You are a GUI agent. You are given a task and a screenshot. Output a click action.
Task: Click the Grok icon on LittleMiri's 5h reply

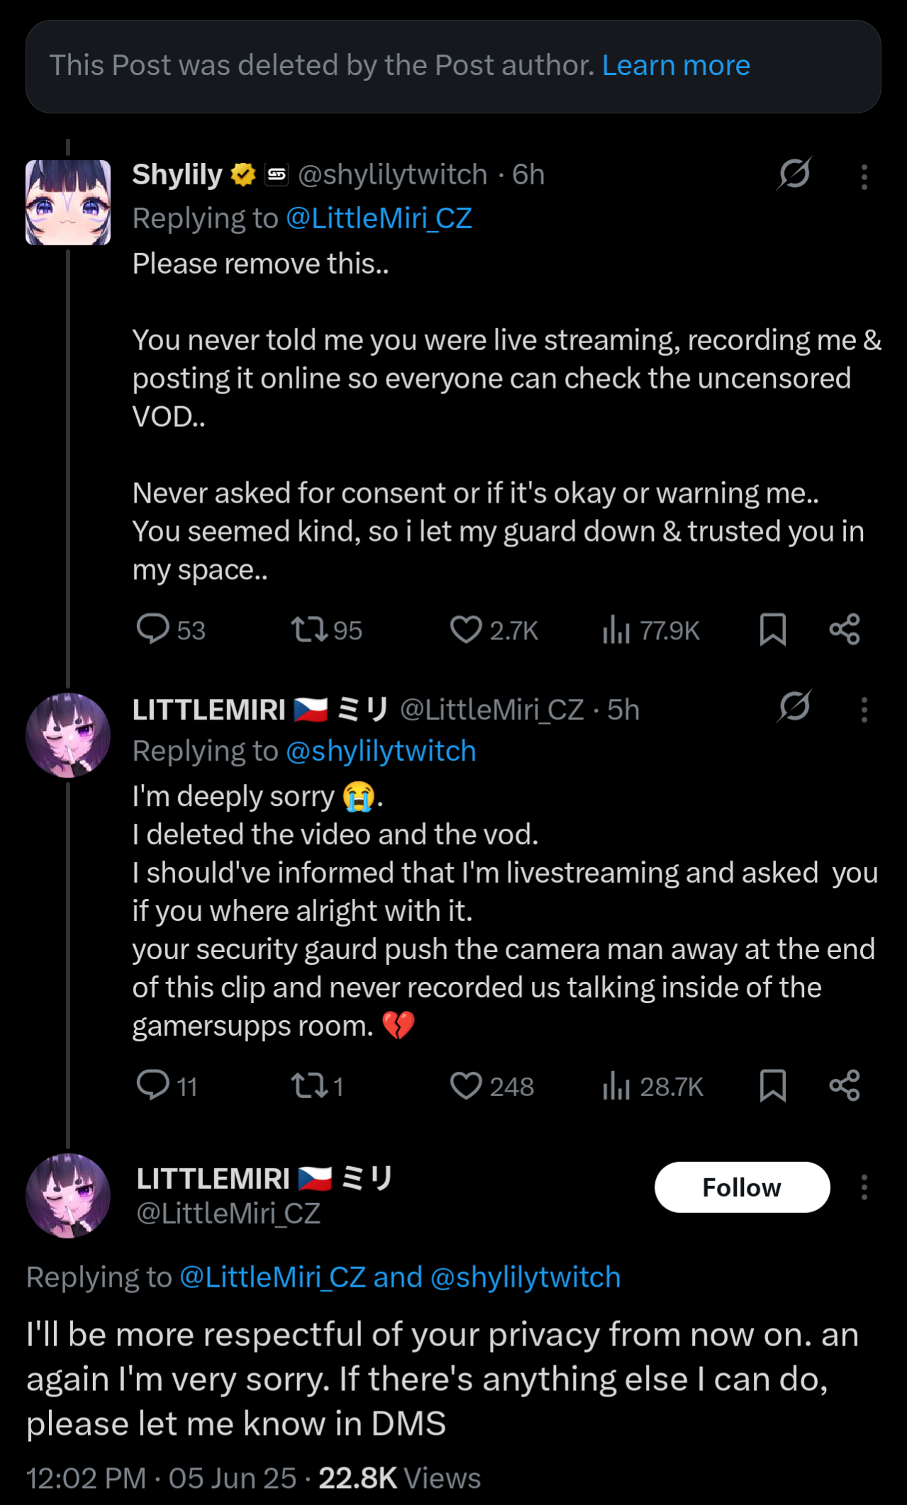(x=794, y=706)
